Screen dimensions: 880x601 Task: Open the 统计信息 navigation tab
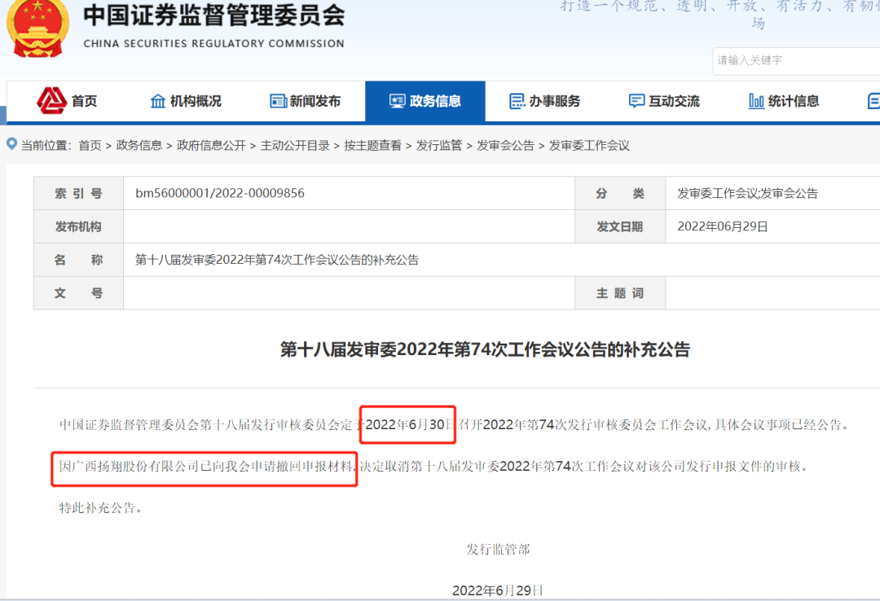784,101
